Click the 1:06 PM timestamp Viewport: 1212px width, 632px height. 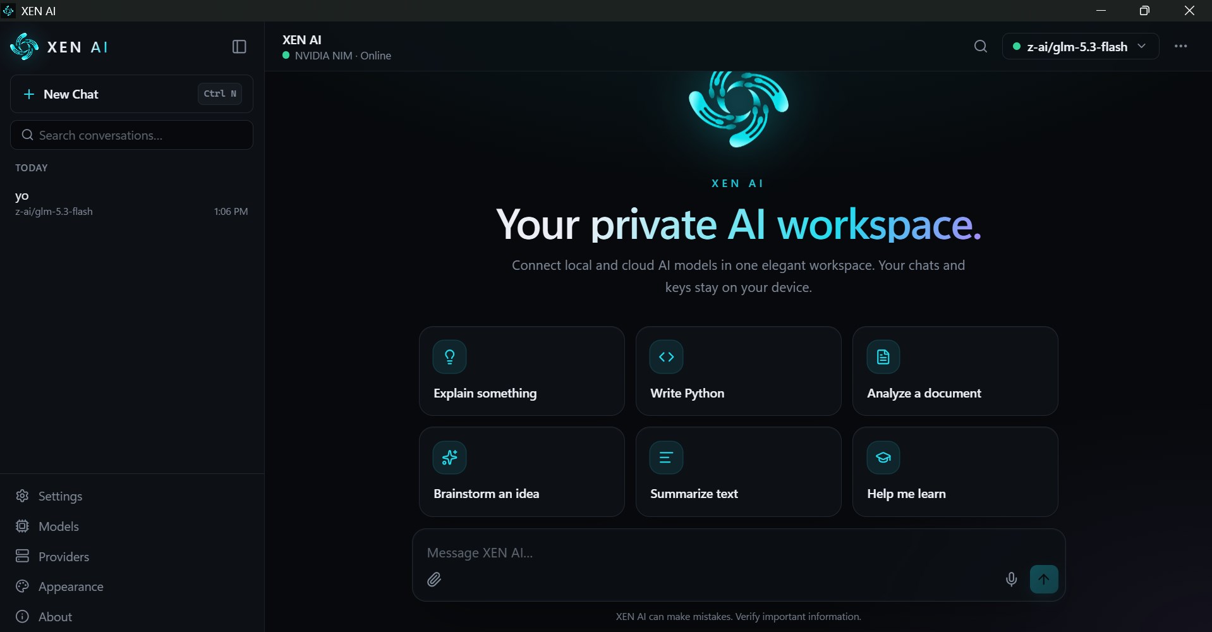[231, 212]
